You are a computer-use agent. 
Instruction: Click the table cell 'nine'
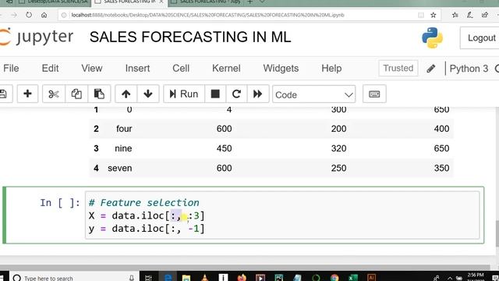click(123, 148)
